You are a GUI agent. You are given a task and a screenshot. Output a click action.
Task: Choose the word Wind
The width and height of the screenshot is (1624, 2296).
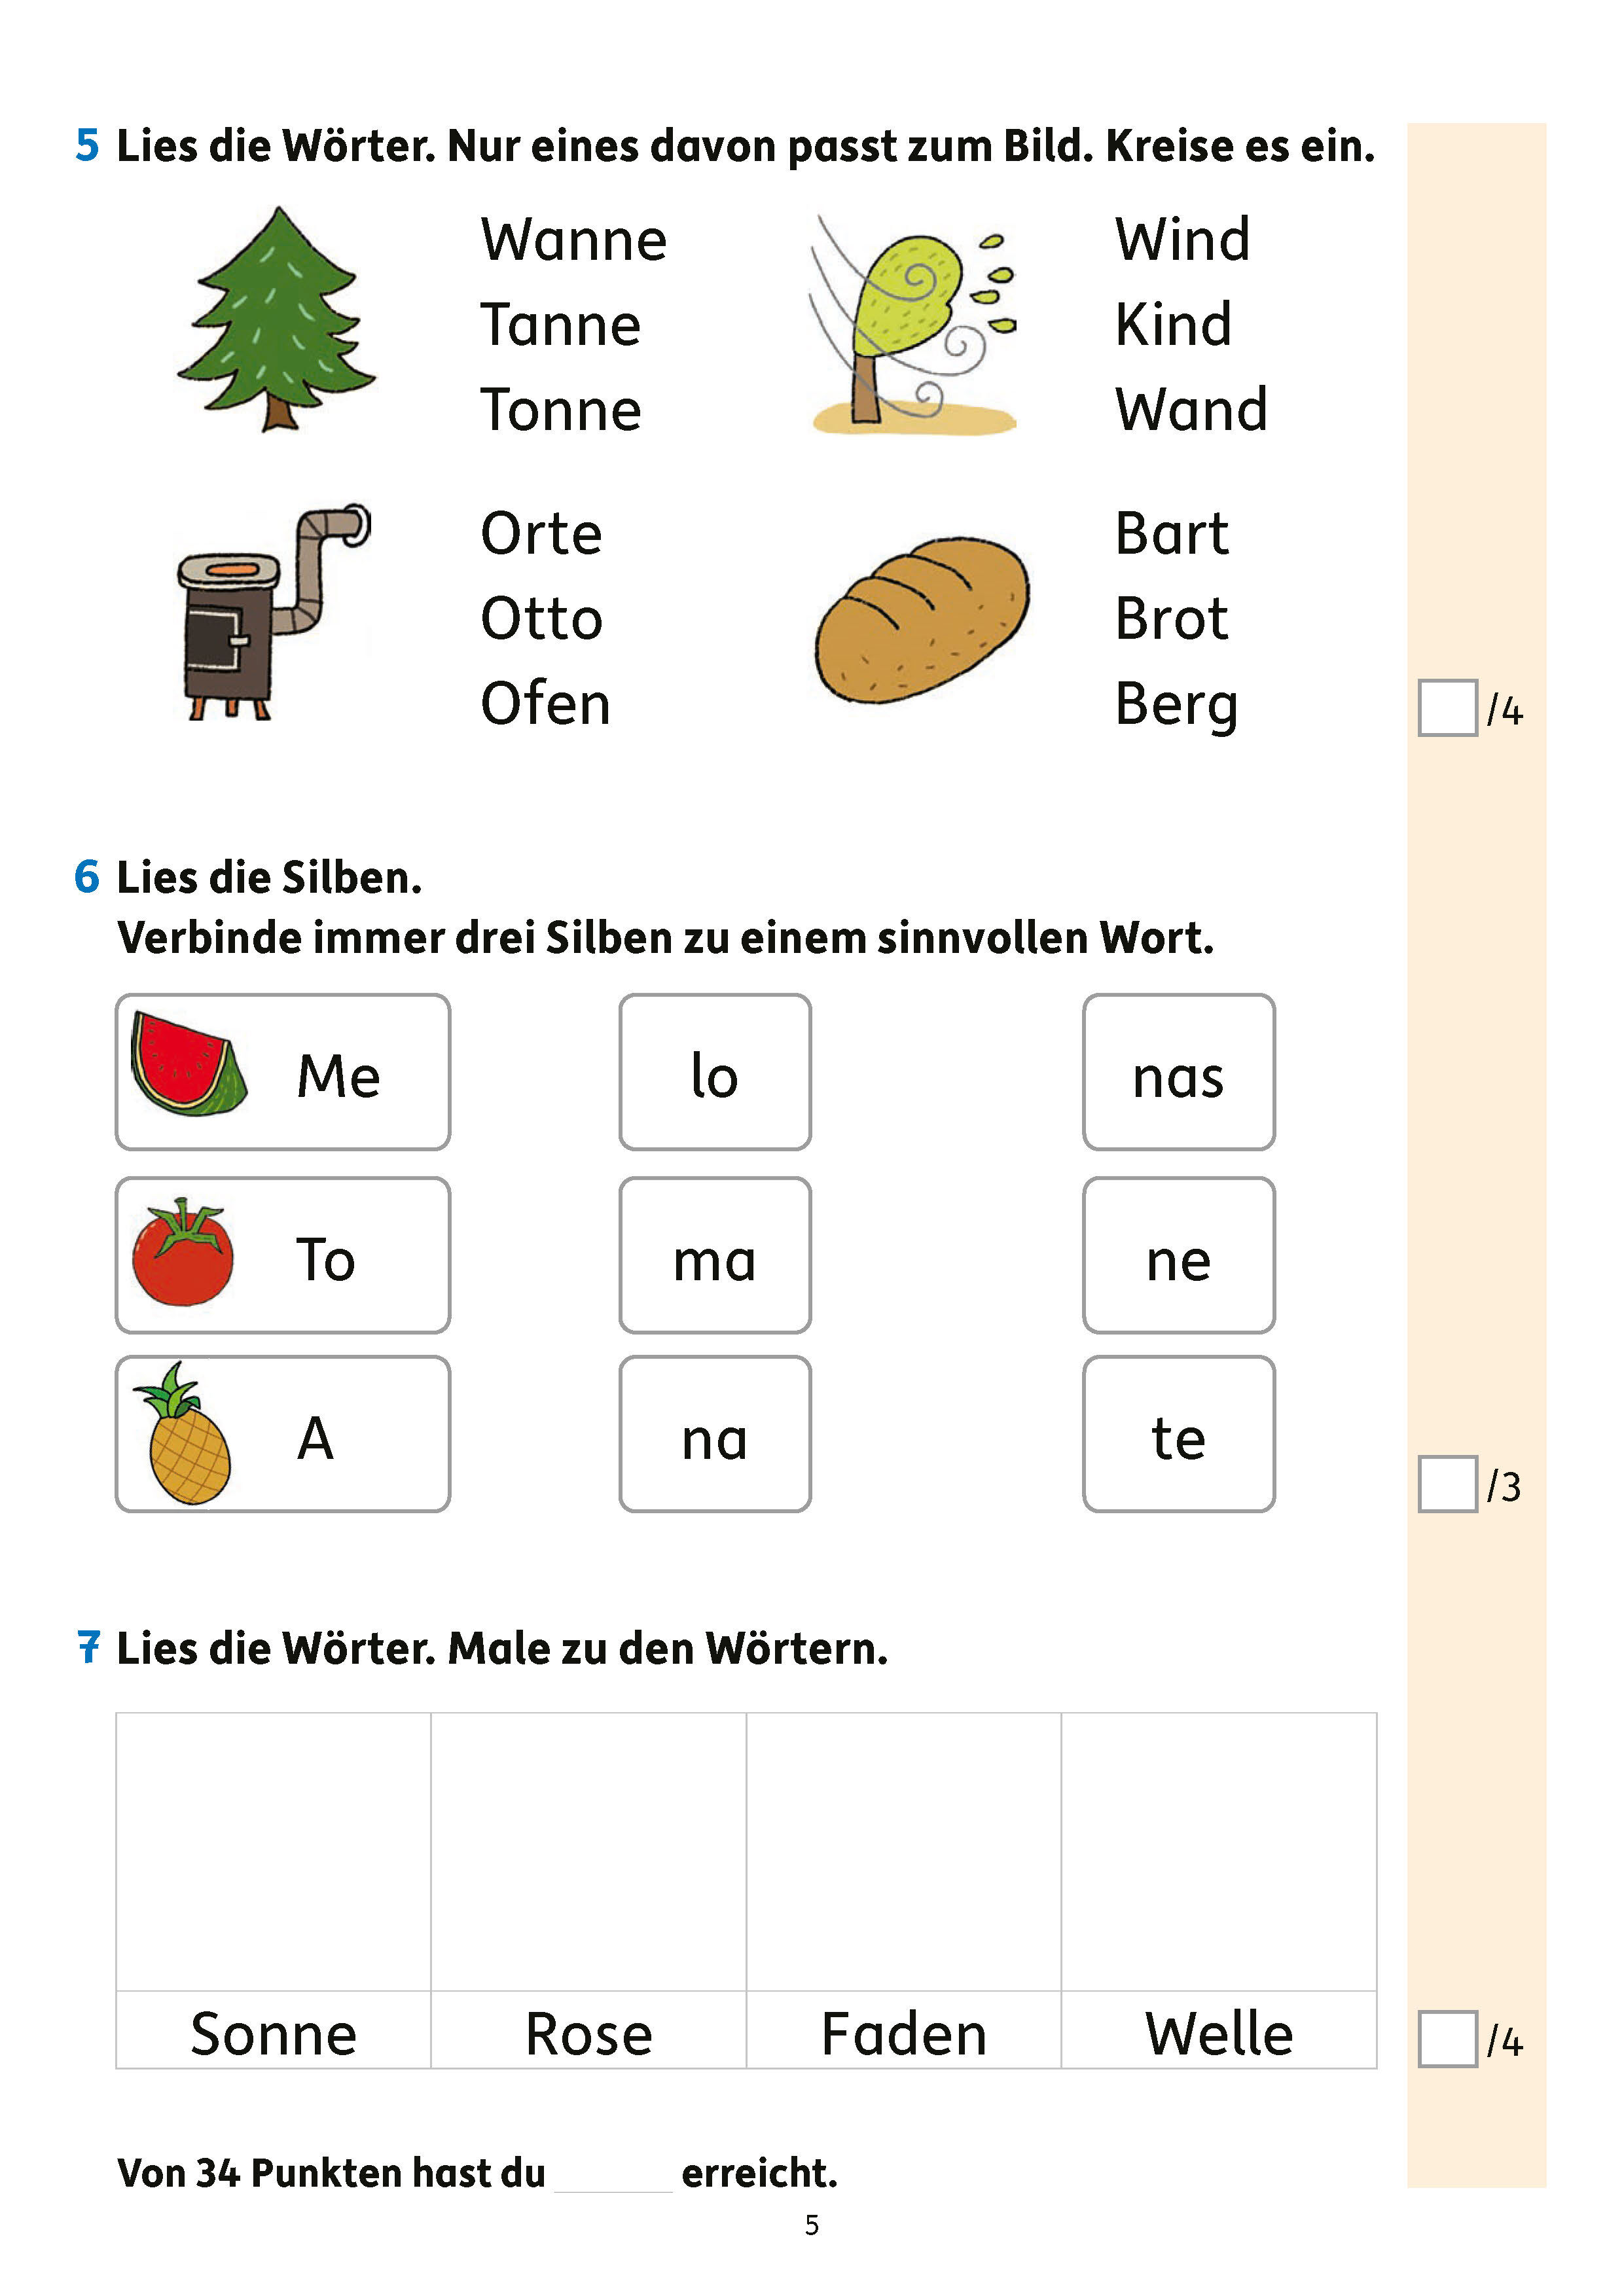click(x=1182, y=240)
